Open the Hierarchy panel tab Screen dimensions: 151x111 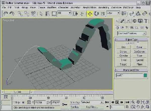click(x=128, y=21)
